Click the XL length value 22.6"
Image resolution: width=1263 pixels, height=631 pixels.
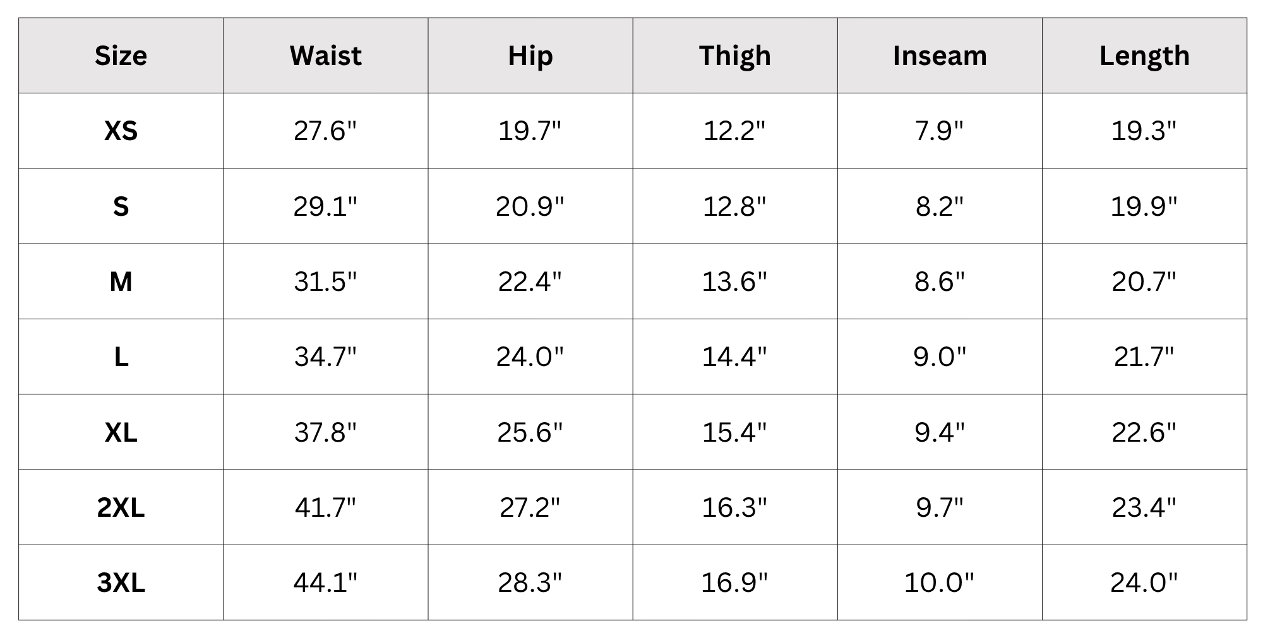click(1144, 432)
